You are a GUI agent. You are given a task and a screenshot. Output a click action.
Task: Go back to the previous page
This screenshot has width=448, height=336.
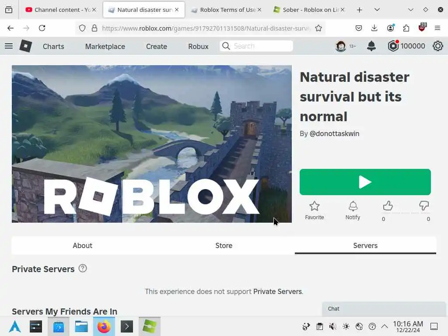tap(10, 28)
